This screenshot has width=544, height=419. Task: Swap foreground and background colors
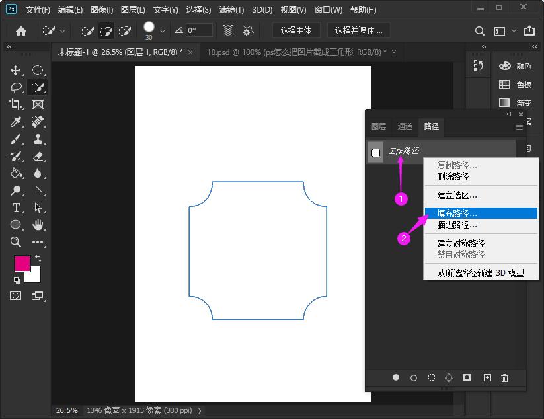[x=38, y=258]
